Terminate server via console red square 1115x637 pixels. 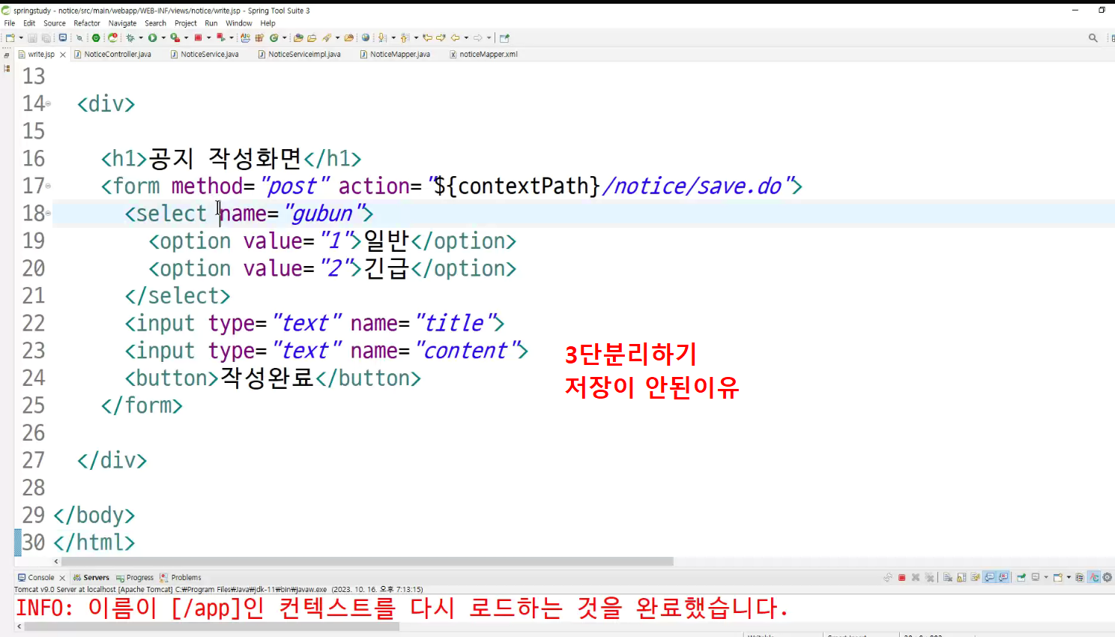[x=902, y=577]
